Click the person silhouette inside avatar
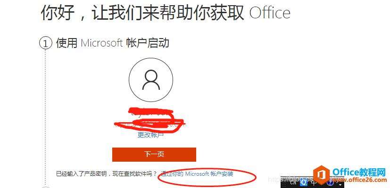Viewport: 390px width, 188px height. click(151, 80)
